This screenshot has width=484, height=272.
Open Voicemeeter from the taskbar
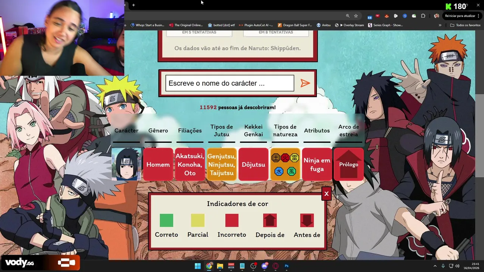coord(231,266)
